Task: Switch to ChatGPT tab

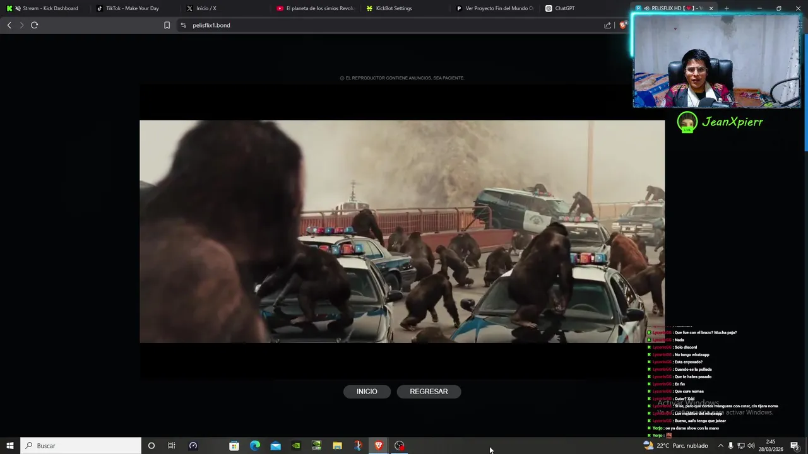Action: (x=585, y=8)
